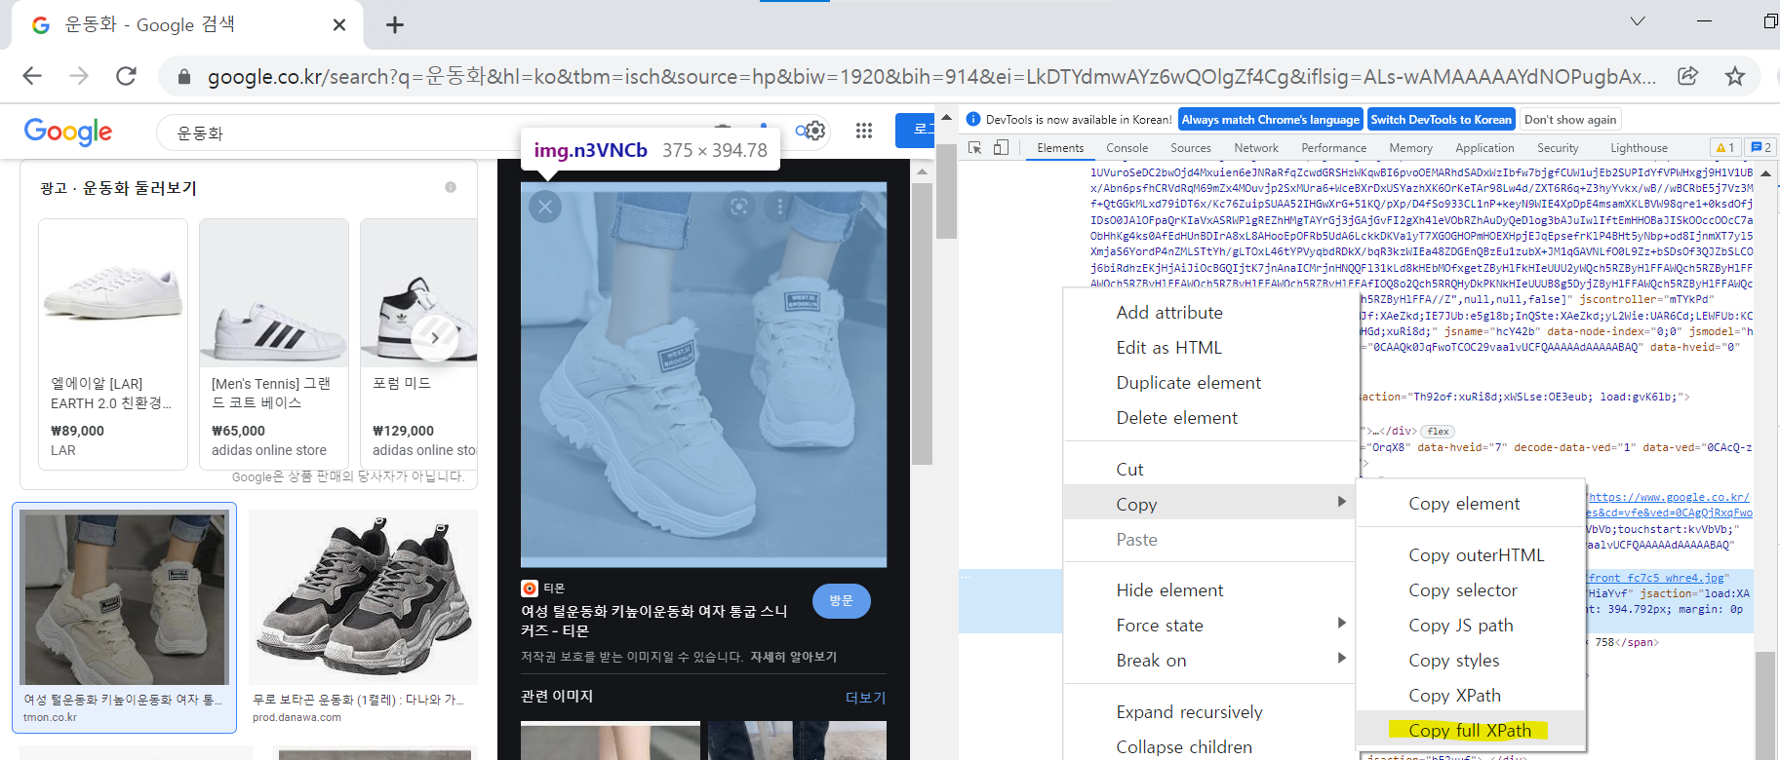Select Copy full XPath
1780x760 pixels.
coord(1471,731)
